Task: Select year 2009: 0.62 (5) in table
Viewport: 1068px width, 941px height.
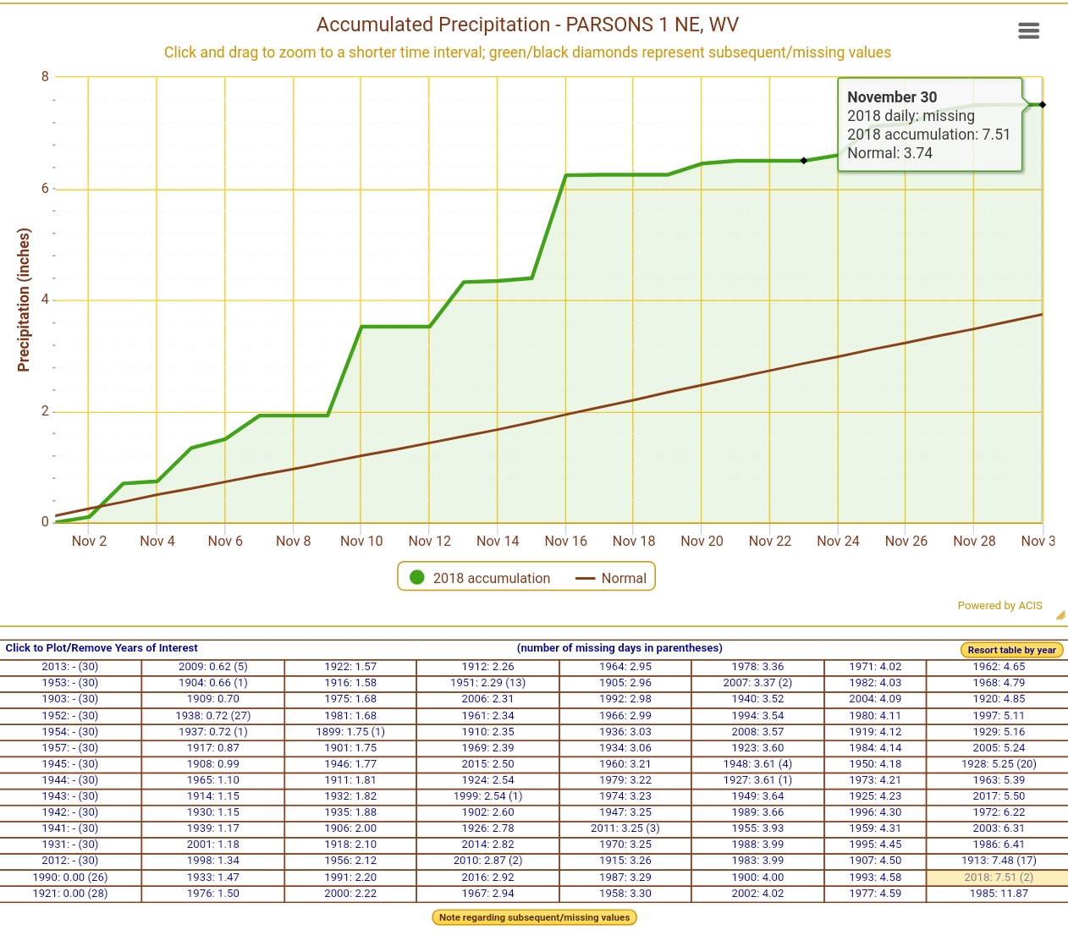Action: pyautogui.click(x=213, y=667)
